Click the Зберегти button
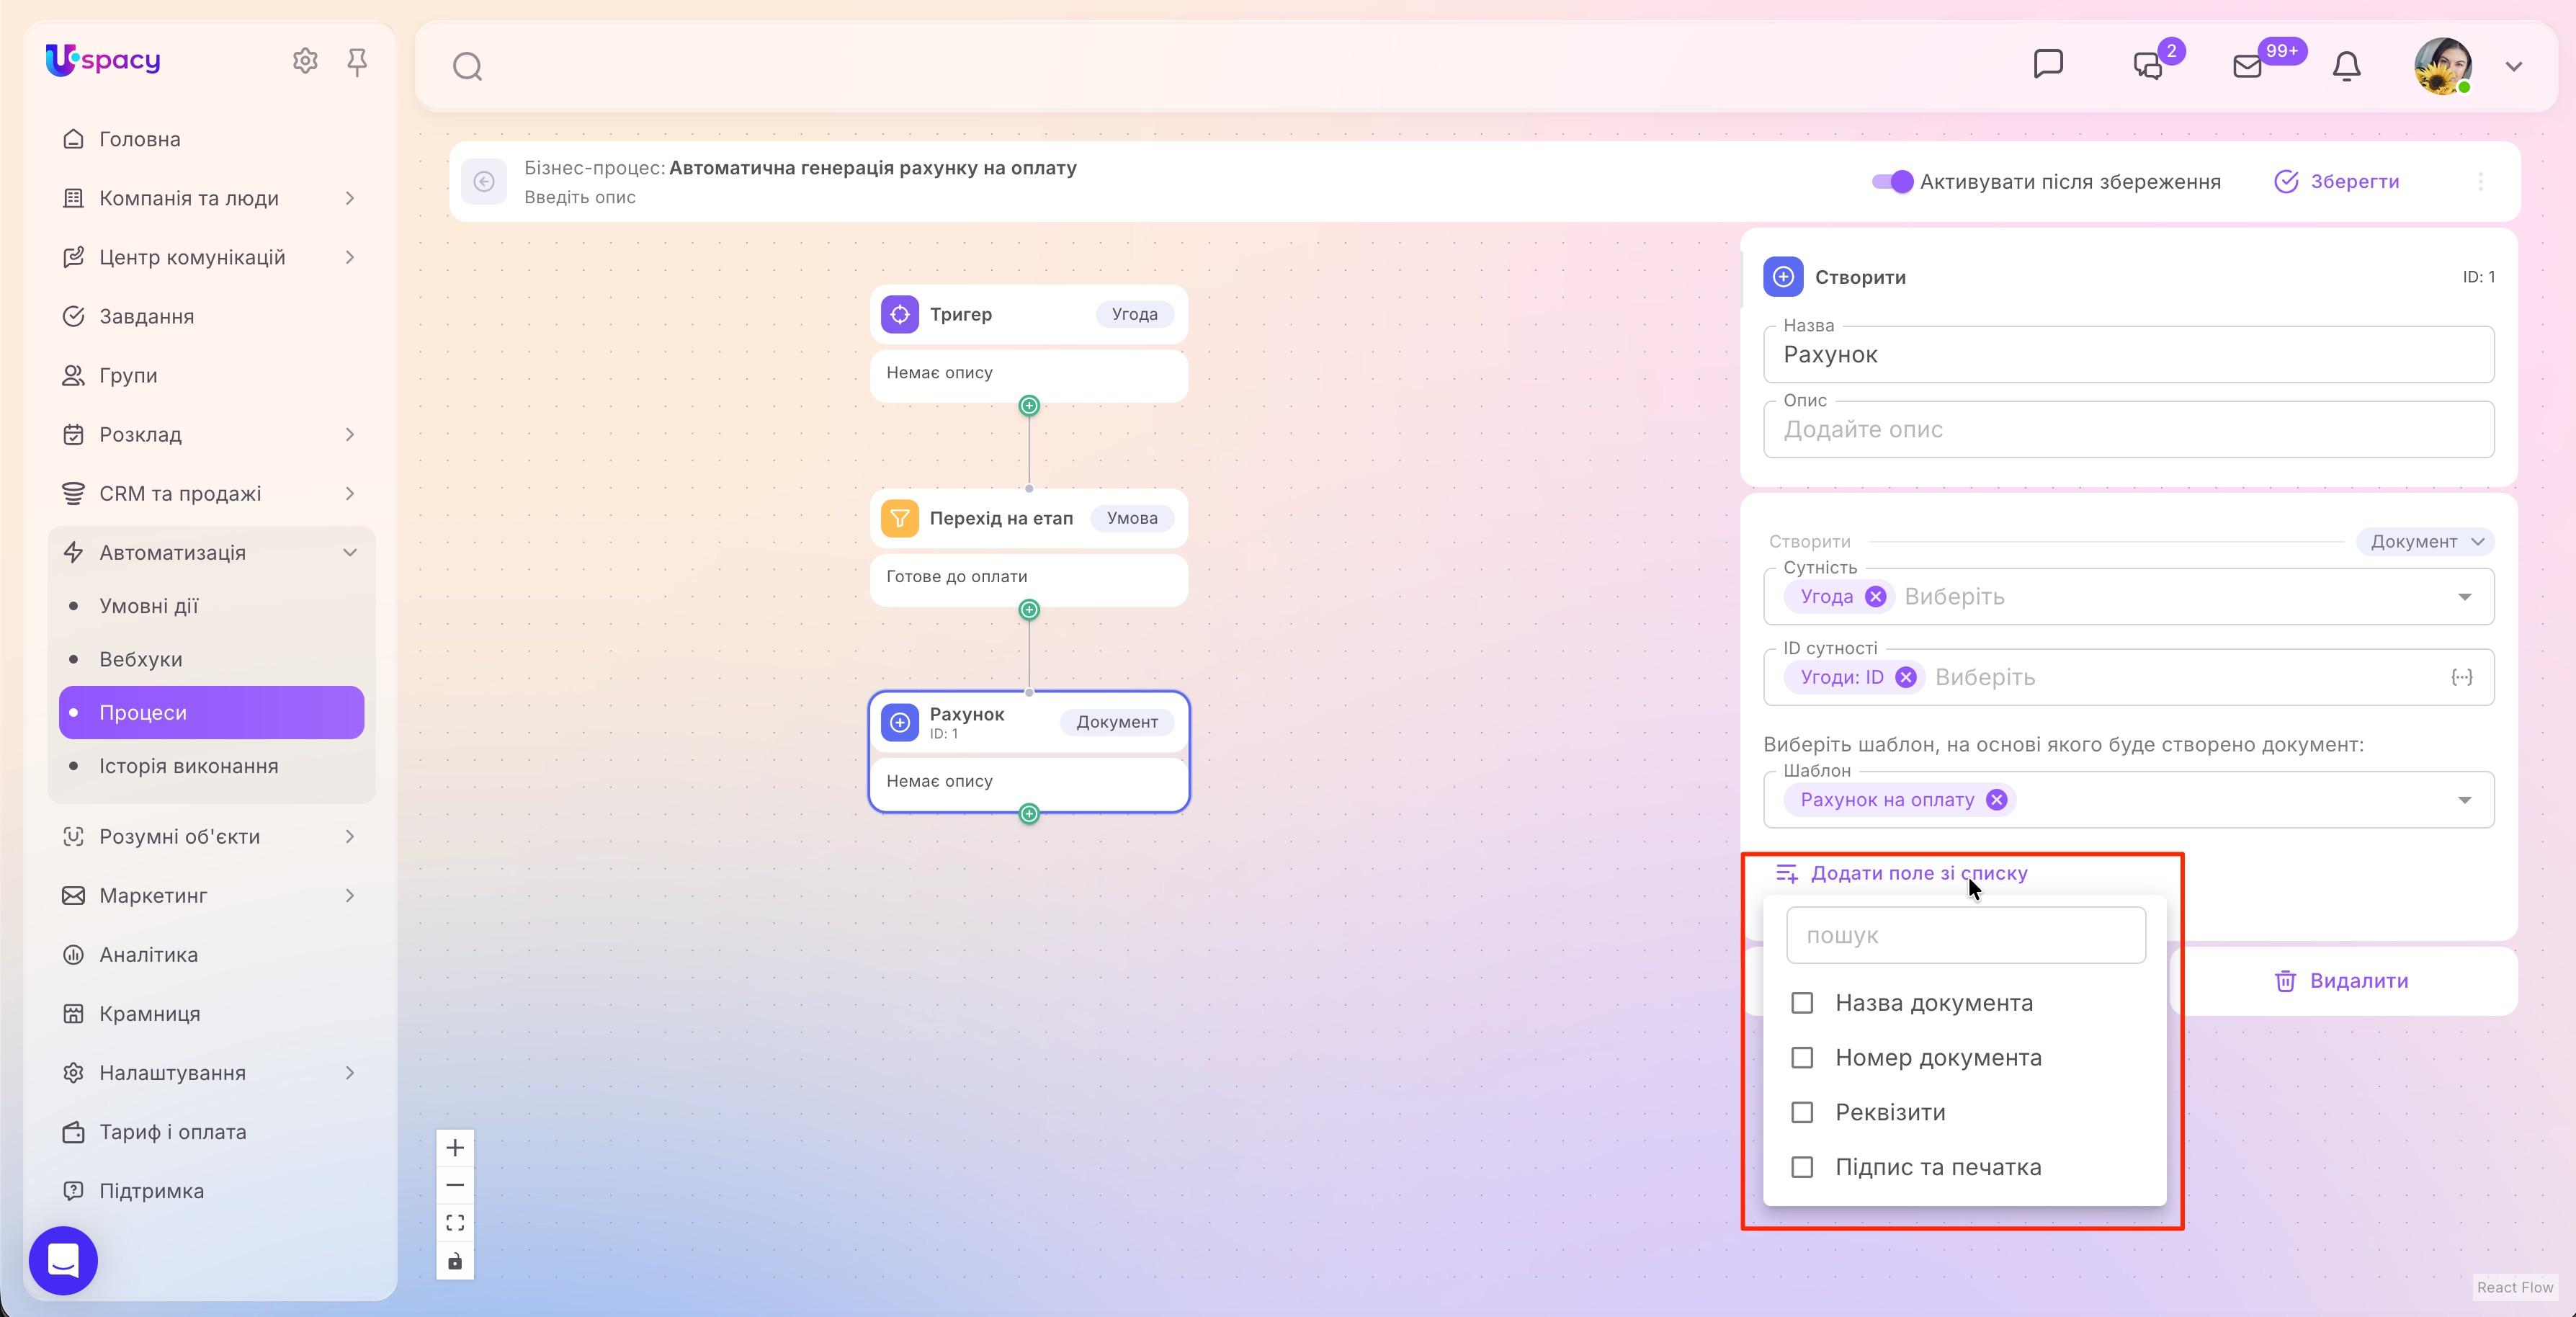Screen dimensions: 2576x1317 tap(2337, 181)
